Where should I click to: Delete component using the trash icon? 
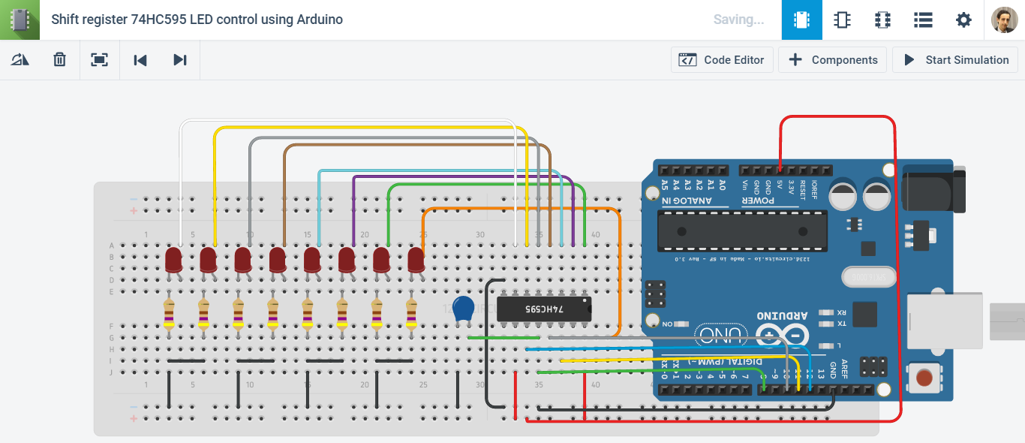59,59
